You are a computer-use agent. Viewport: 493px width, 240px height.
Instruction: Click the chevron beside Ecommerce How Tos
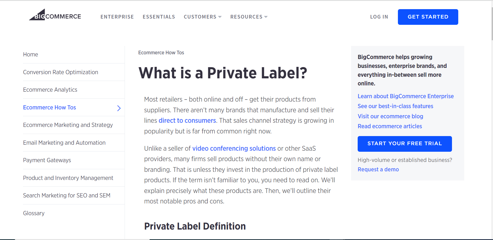tap(119, 108)
